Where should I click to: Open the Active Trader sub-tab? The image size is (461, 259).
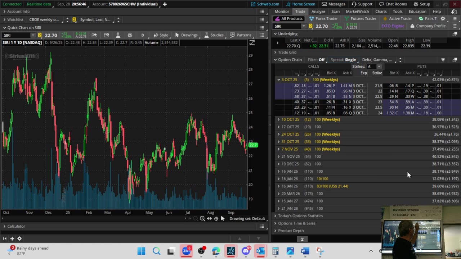(x=397, y=19)
